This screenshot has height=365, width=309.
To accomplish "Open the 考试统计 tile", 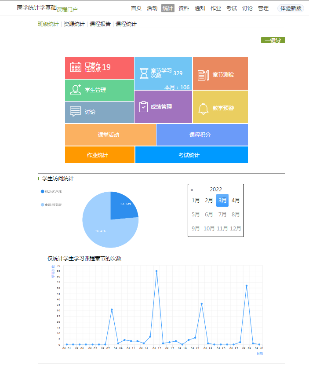I will click(x=192, y=155).
